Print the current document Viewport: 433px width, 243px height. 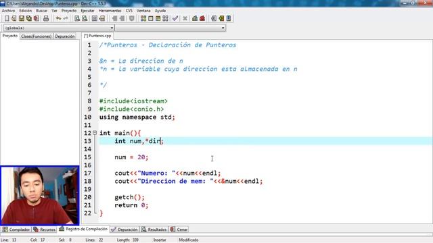[46, 18]
